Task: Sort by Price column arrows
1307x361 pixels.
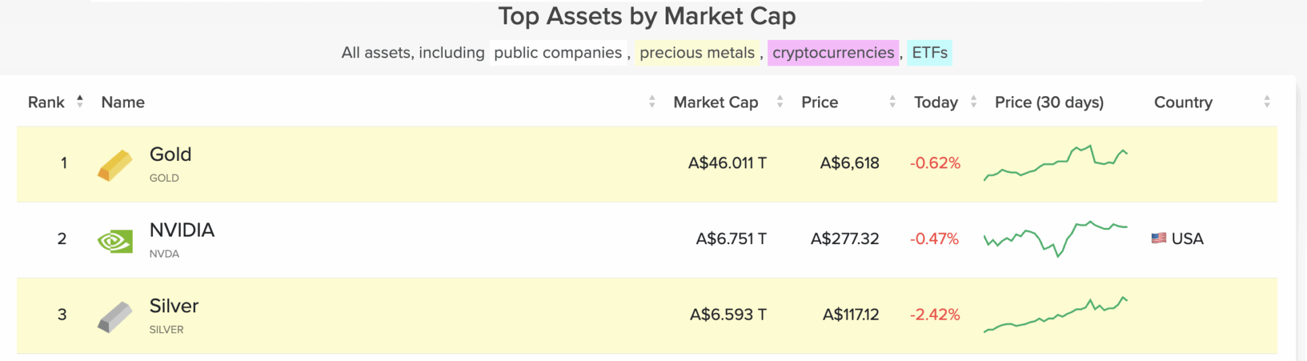Action: [892, 101]
